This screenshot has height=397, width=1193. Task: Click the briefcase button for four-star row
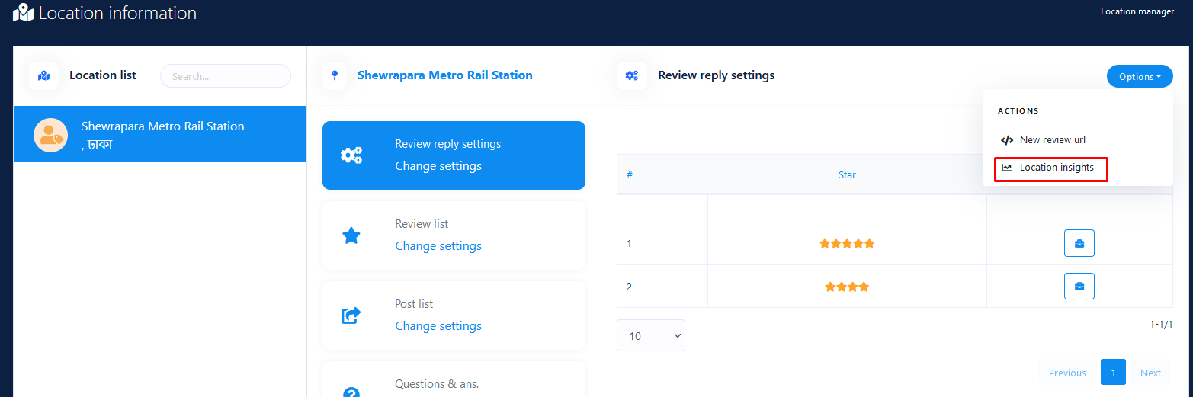click(1079, 287)
